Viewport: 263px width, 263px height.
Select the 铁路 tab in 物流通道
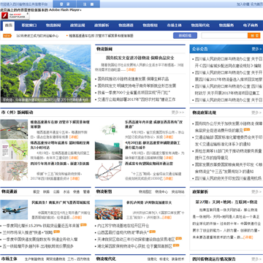47,192
